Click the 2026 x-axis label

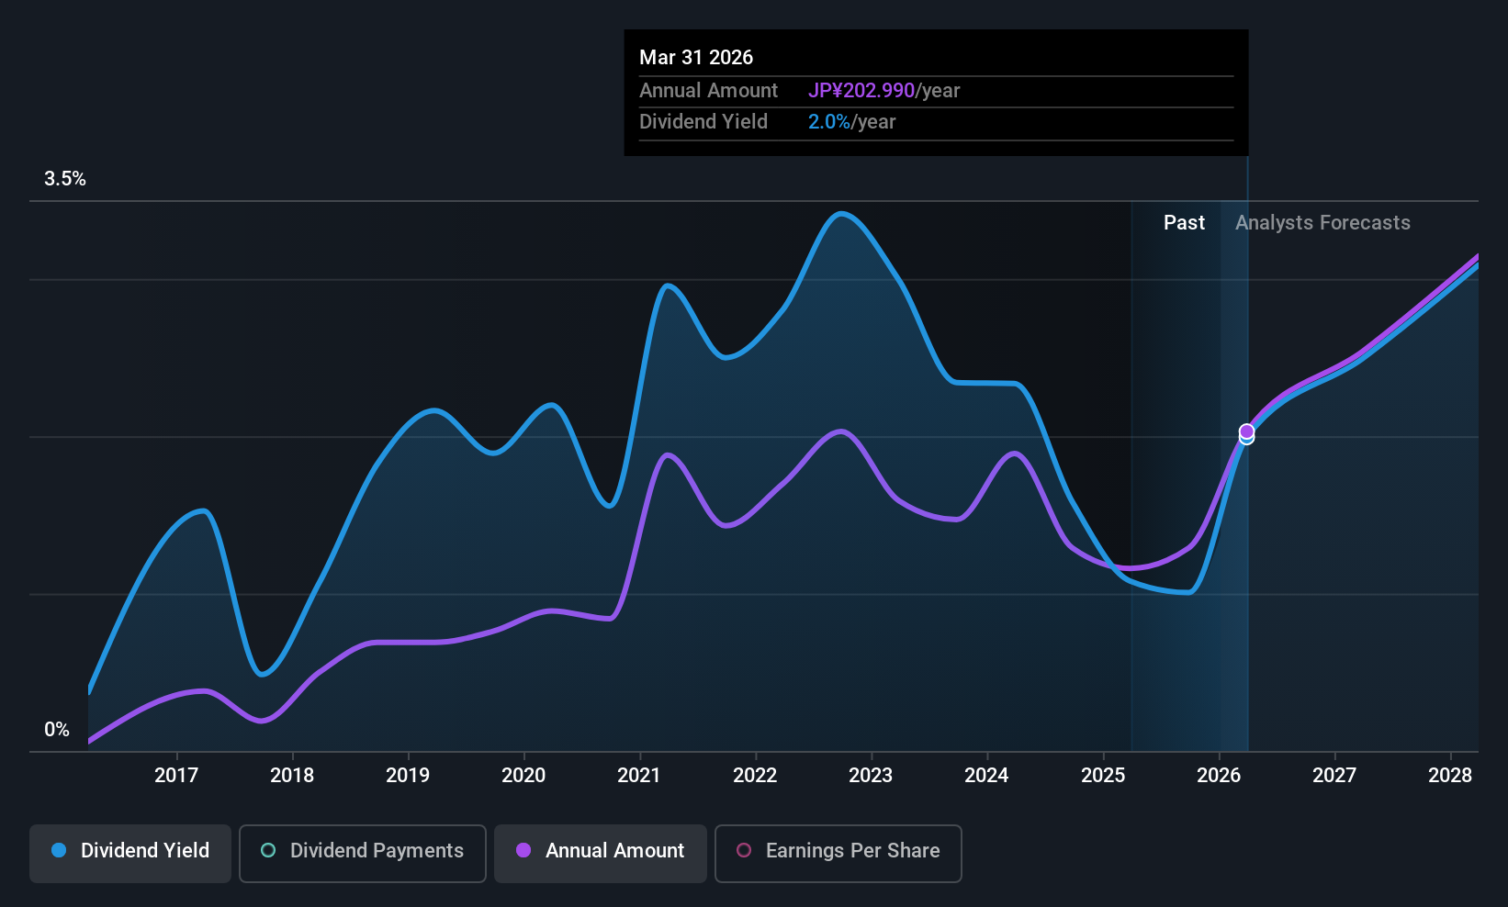1219,776
